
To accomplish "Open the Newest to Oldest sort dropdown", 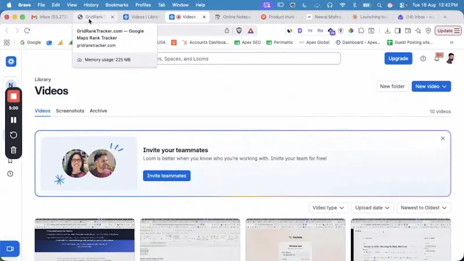I will pos(423,208).
